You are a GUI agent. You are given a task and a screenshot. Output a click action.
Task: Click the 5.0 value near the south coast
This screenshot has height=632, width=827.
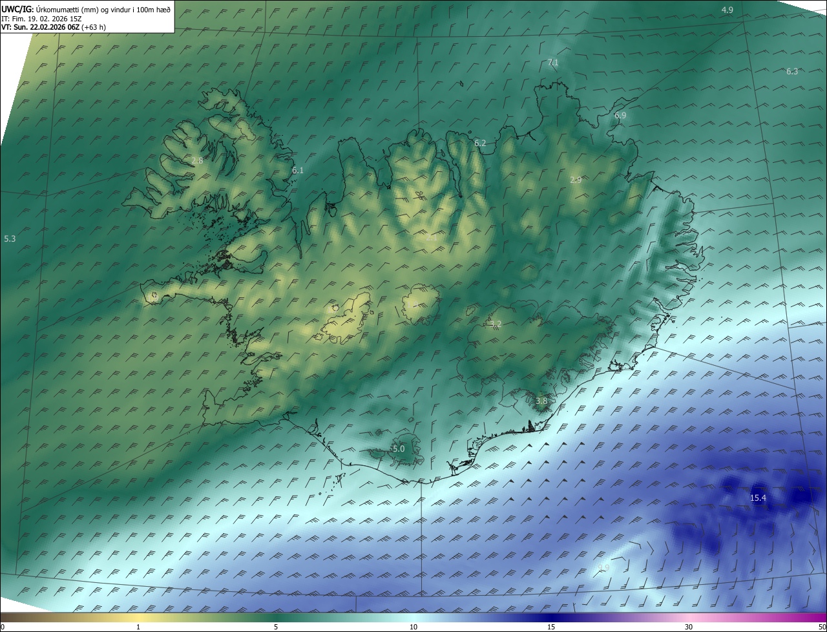(399, 448)
